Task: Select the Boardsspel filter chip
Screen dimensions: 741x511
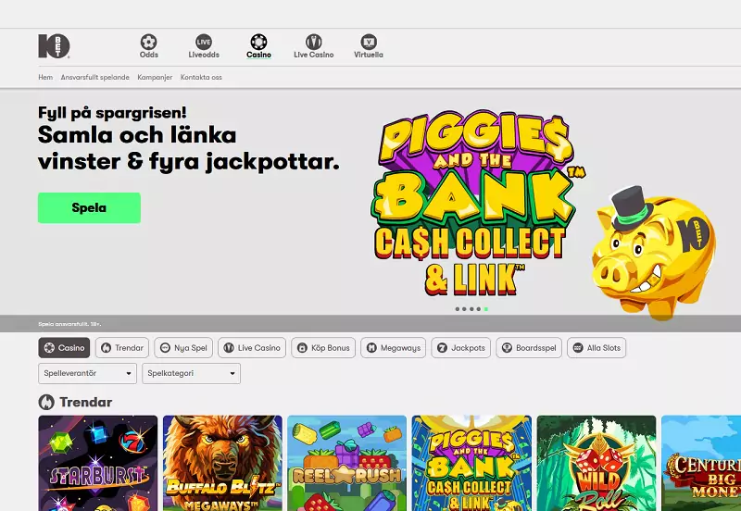Action: (529, 347)
